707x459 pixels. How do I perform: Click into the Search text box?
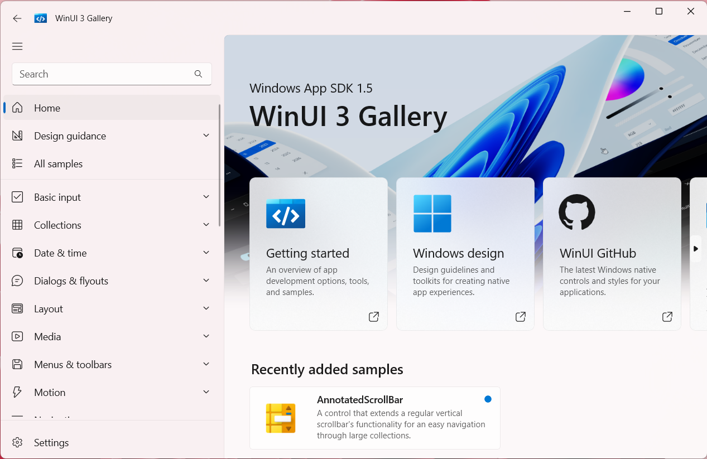[100, 74]
